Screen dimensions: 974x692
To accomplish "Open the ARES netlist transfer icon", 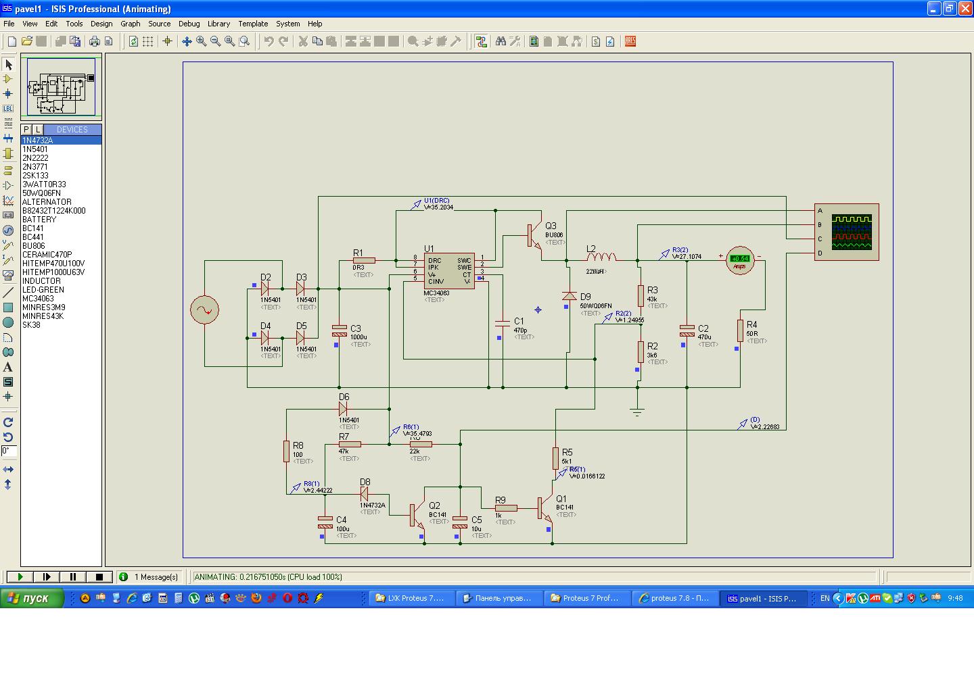I will [x=630, y=41].
